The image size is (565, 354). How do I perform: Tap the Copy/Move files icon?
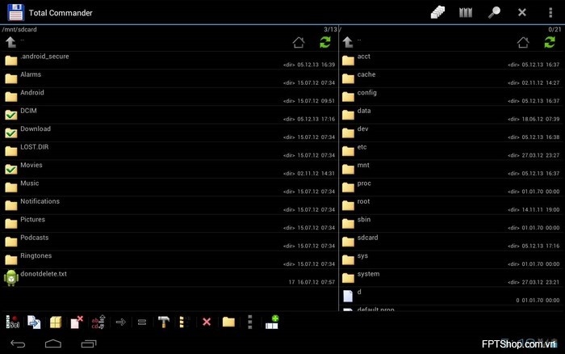pos(34,322)
